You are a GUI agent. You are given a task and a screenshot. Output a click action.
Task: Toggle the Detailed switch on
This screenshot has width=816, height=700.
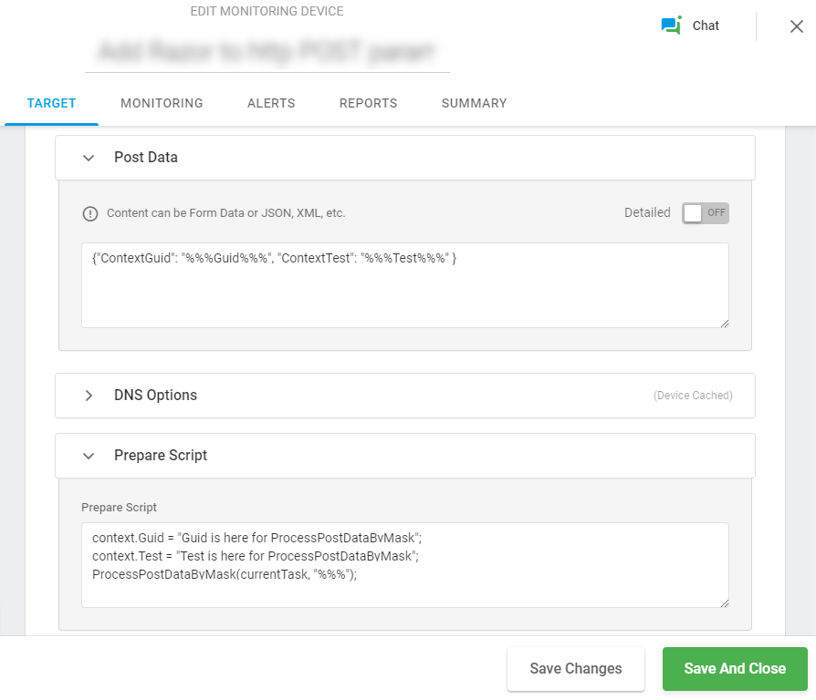[706, 212]
